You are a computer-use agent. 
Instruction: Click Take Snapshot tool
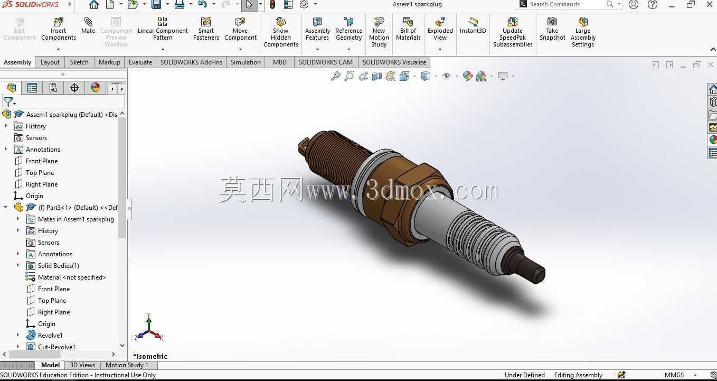point(552,29)
